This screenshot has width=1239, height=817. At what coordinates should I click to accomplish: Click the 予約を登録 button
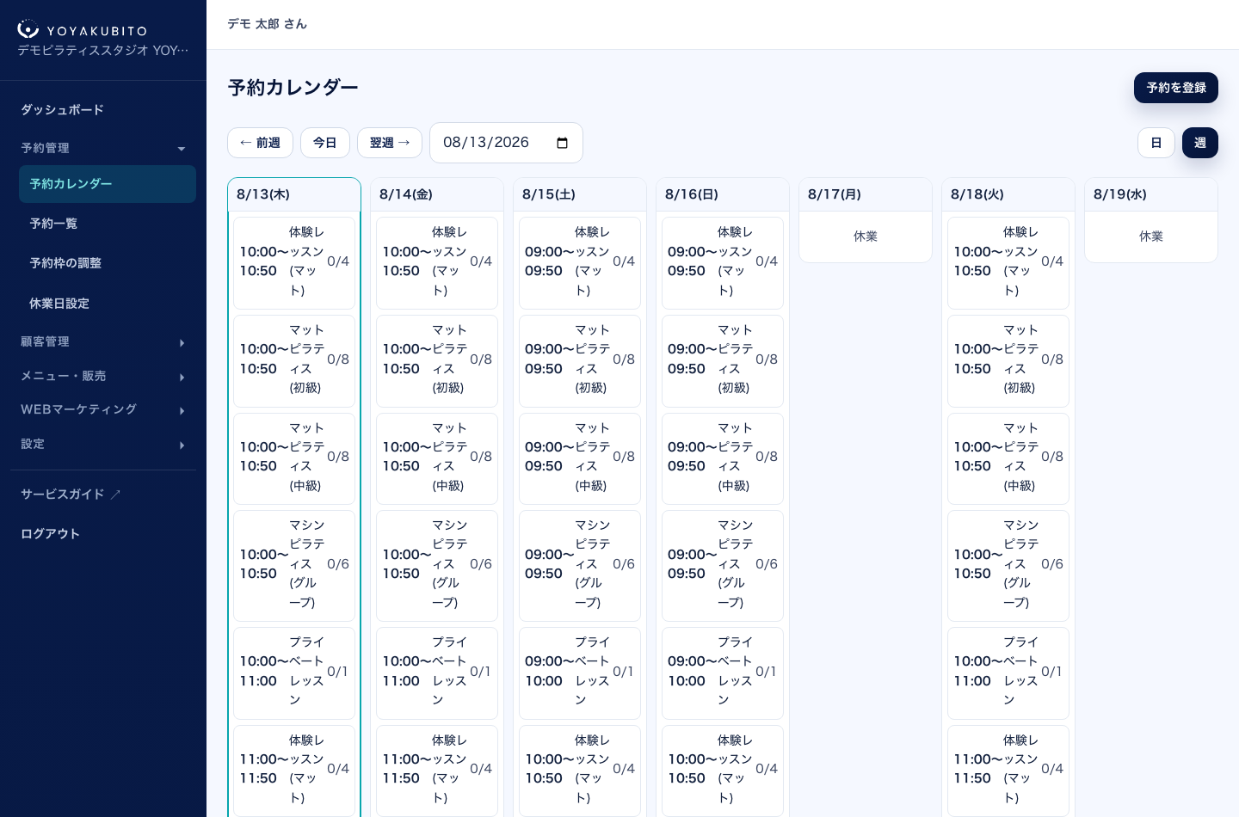click(1176, 88)
